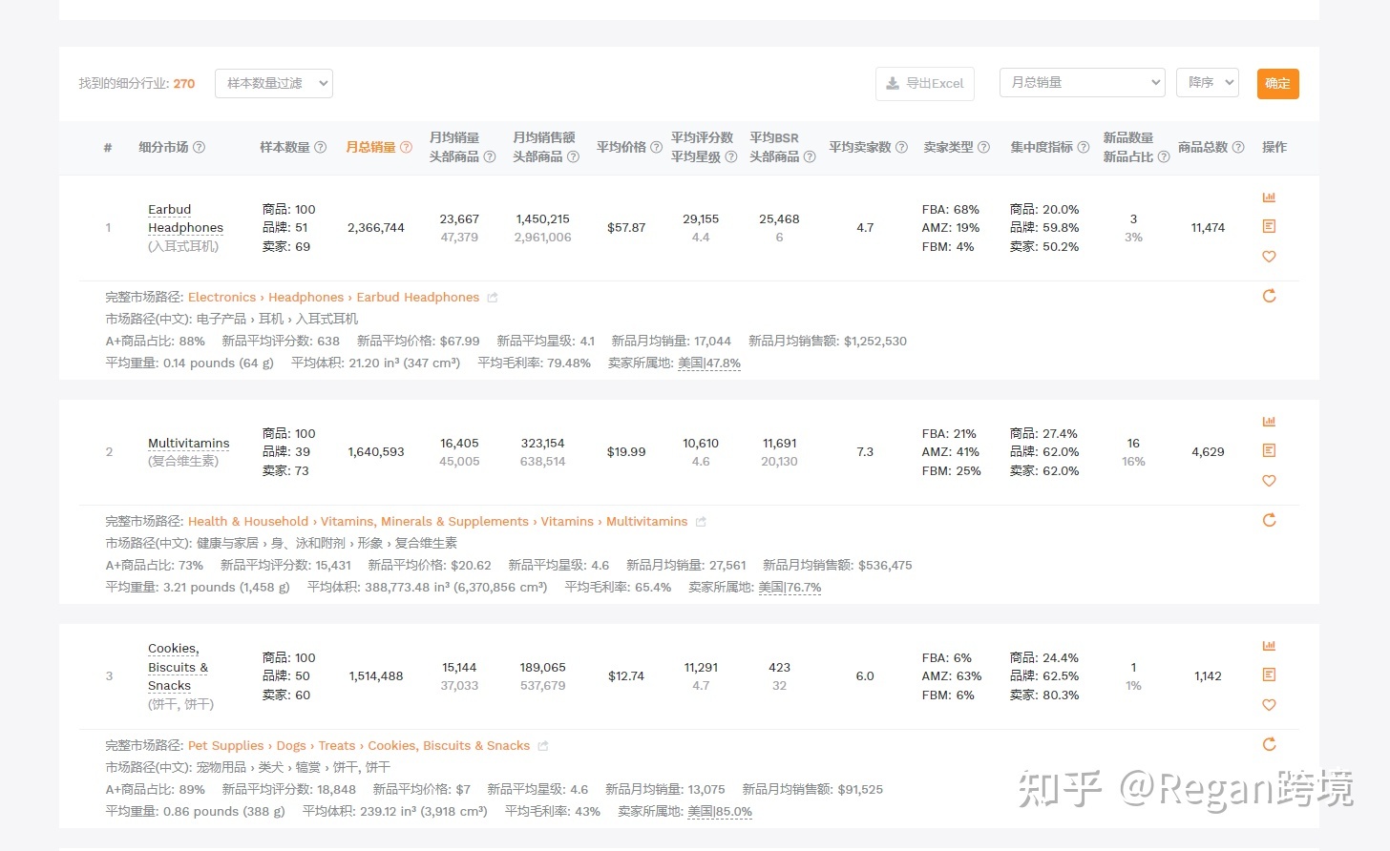Open chart icon for Earbud Headphones row
1390x851 pixels.
pos(1269,197)
